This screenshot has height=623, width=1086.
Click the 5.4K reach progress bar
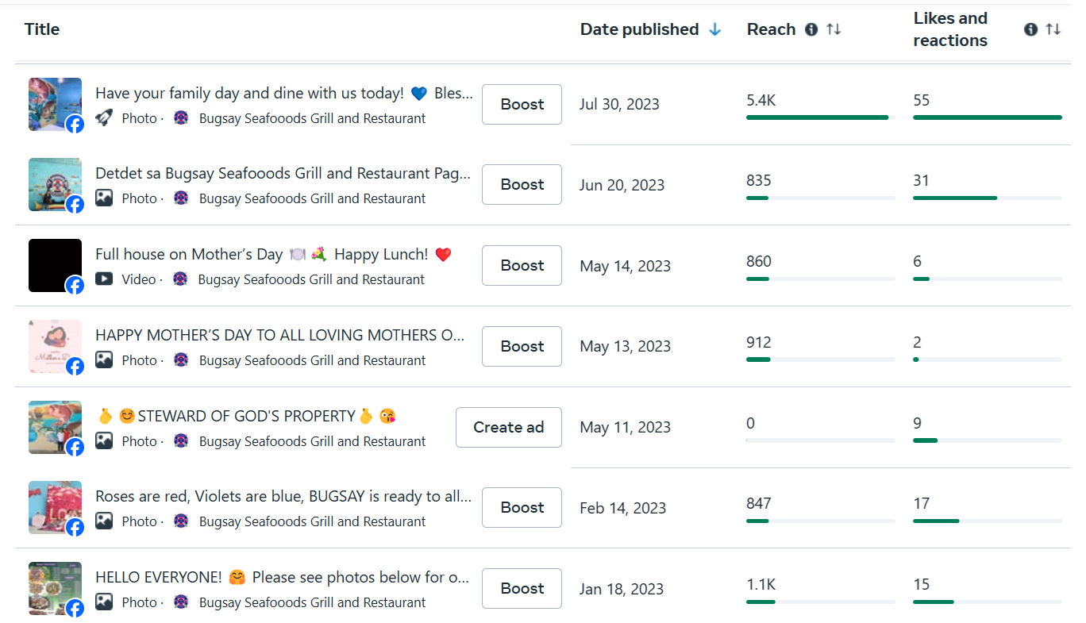(818, 117)
